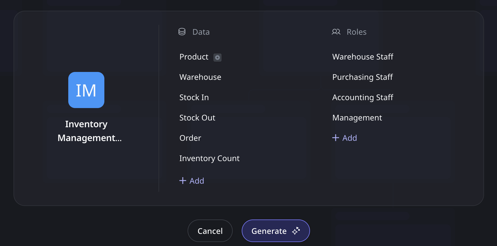Viewport: 497px width, 246px height.
Task: Select the Warehouse Staff role
Action: (x=362, y=57)
